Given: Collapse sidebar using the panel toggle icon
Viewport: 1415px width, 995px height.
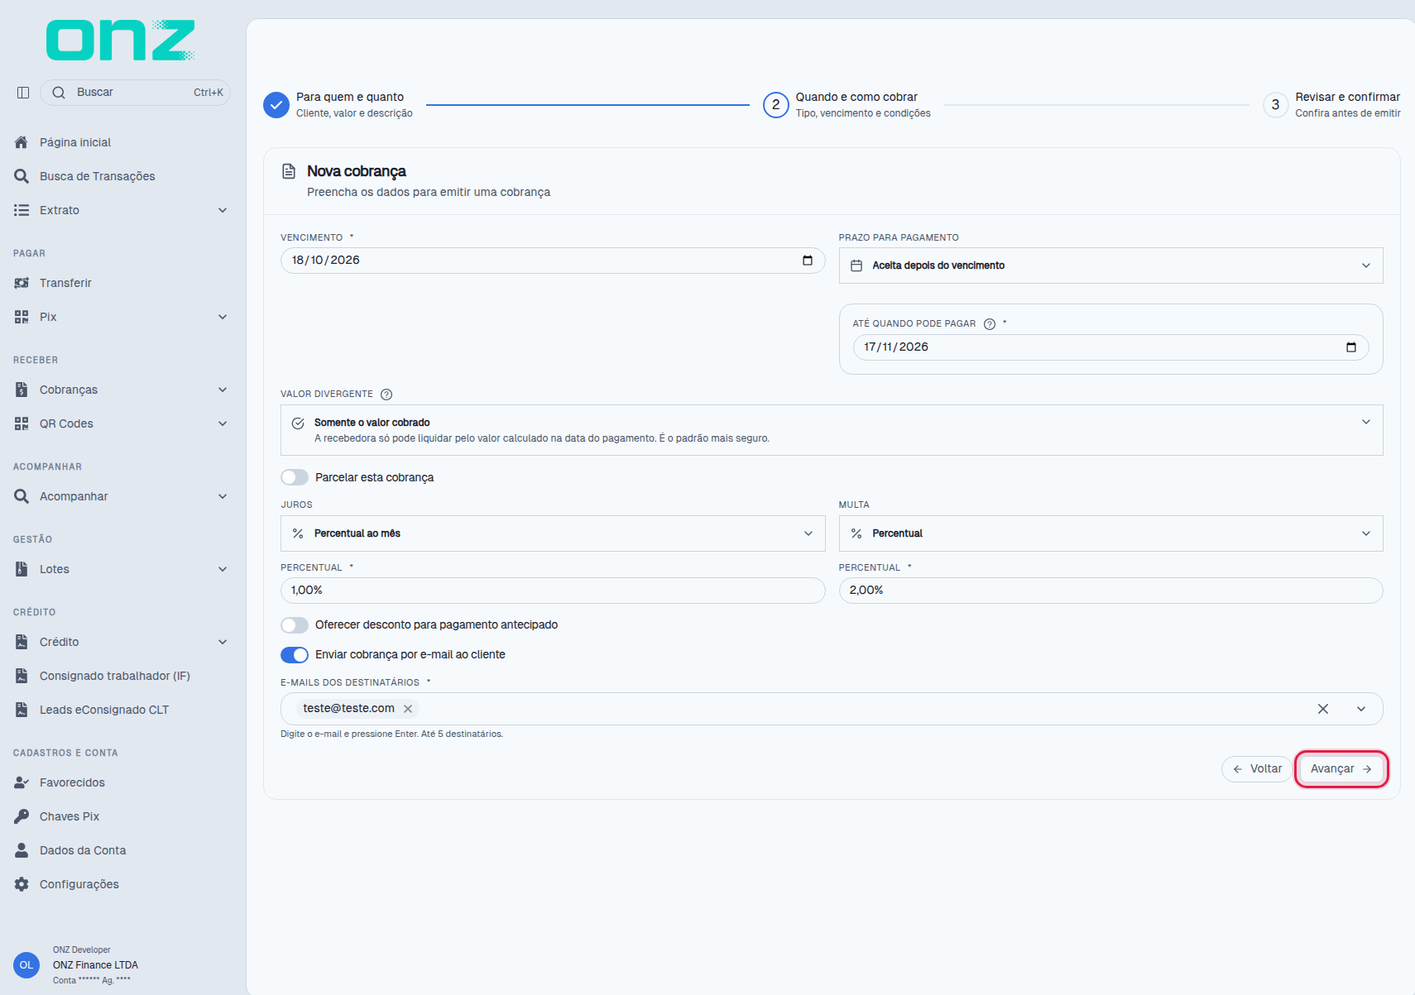Looking at the screenshot, I should (x=23, y=93).
